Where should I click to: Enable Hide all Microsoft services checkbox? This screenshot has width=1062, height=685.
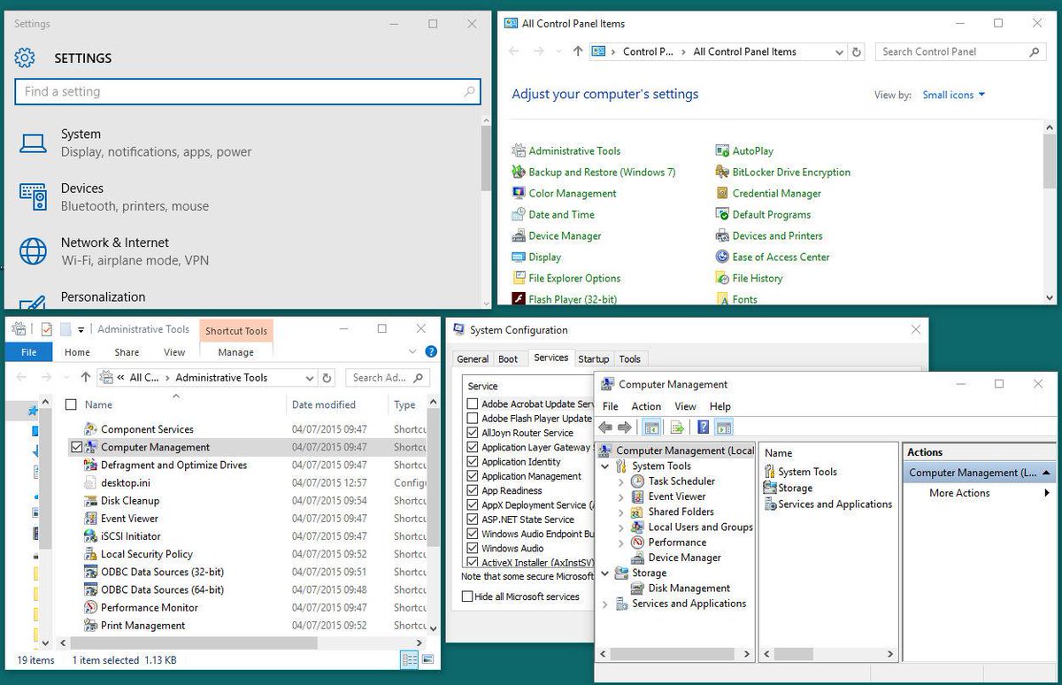[x=467, y=597]
